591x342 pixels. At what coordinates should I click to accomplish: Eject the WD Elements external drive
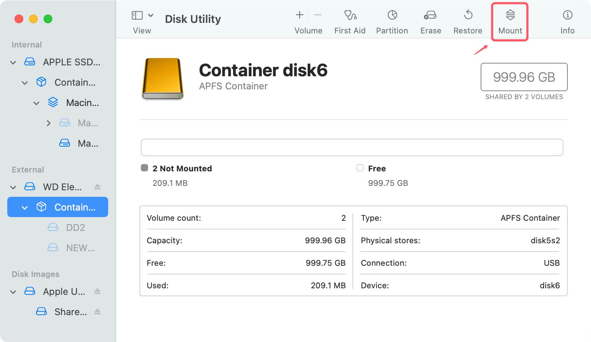[x=97, y=187]
